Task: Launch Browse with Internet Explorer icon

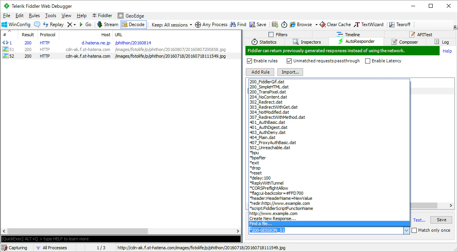Action: point(300,25)
